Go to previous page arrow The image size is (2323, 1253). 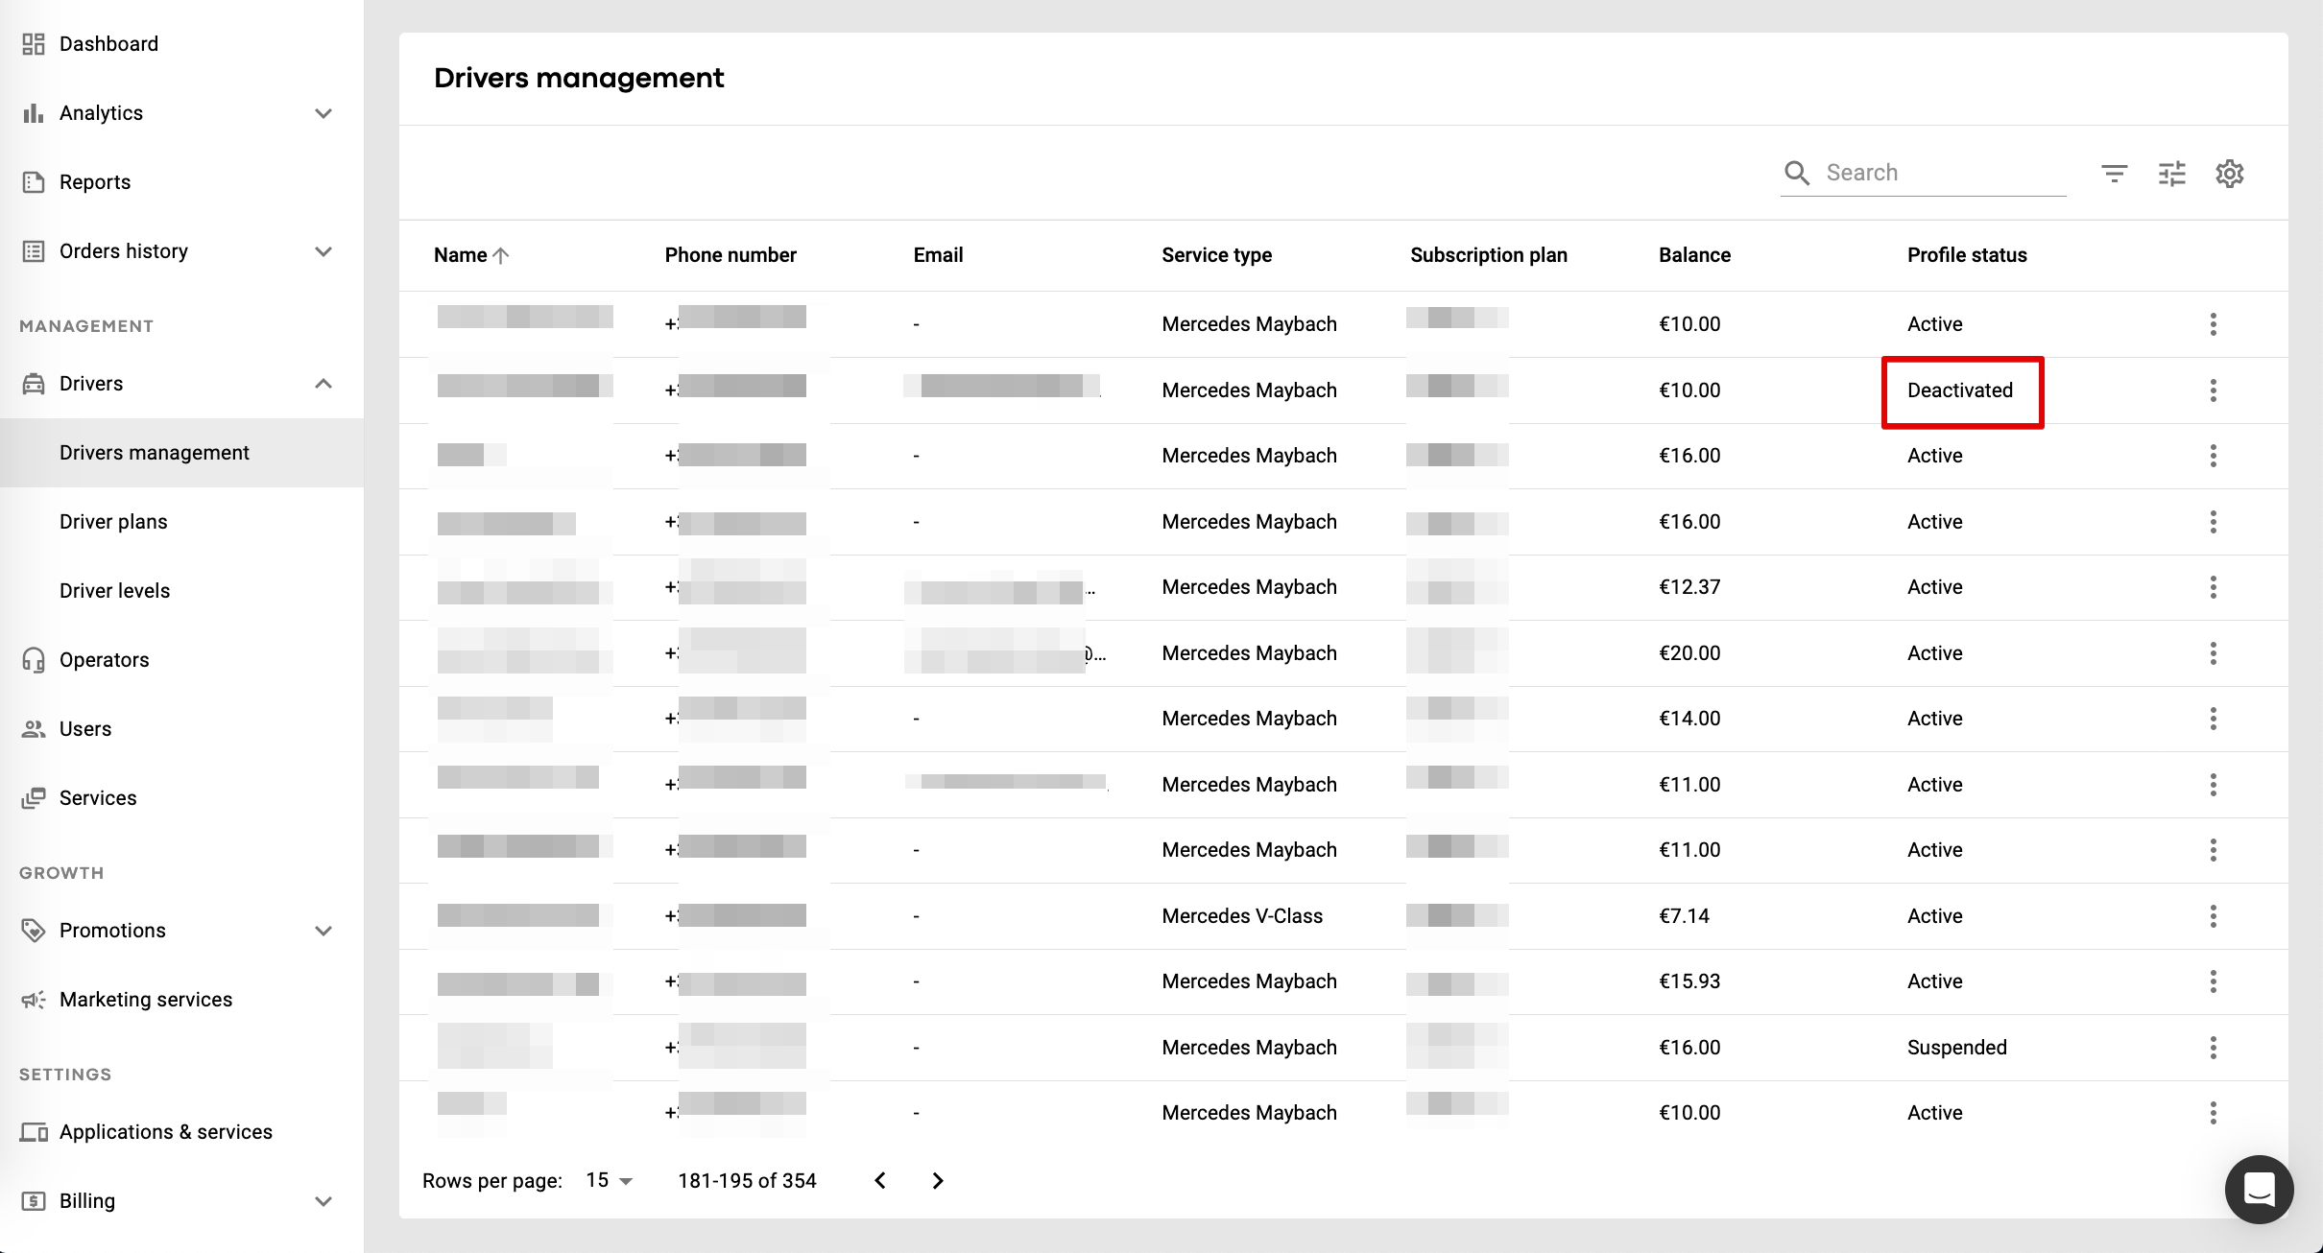coord(880,1181)
